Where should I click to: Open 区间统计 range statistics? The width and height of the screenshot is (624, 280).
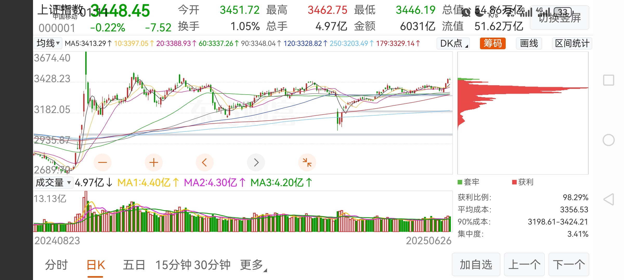[x=572, y=43]
